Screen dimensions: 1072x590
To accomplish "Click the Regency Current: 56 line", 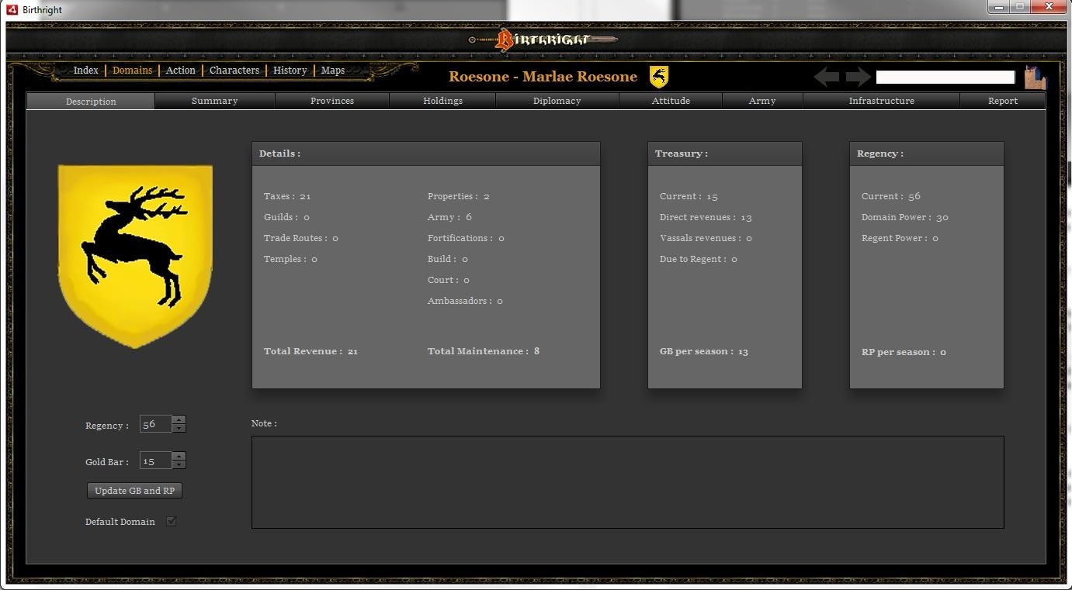I will click(x=891, y=196).
